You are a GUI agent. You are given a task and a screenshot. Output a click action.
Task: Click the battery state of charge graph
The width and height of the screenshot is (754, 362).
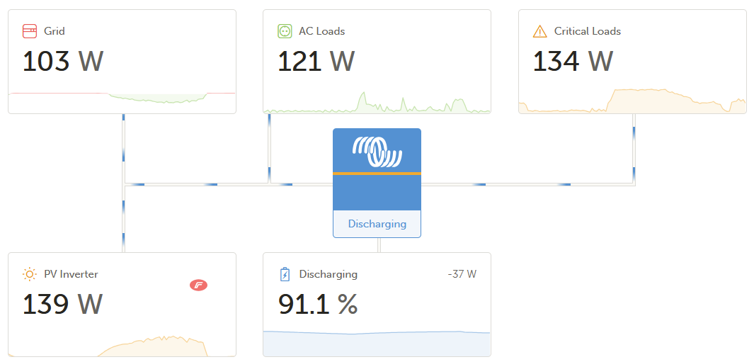(x=377, y=343)
